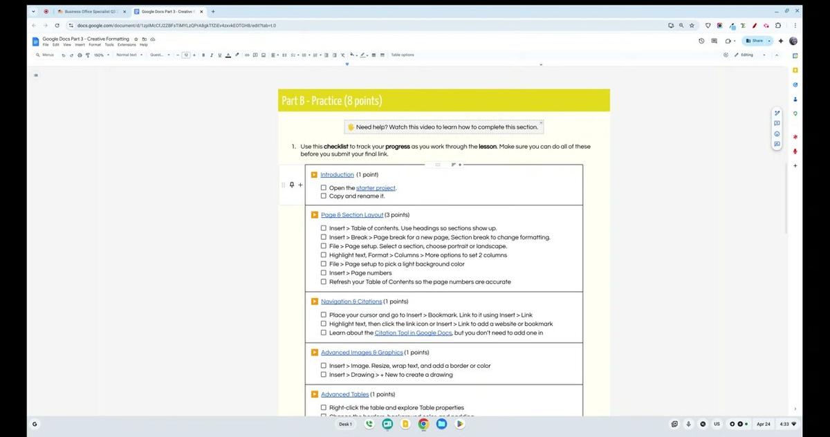830x437 pixels.
Task: Check the "Open the starter project" checkbox
Action: point(324,187)
